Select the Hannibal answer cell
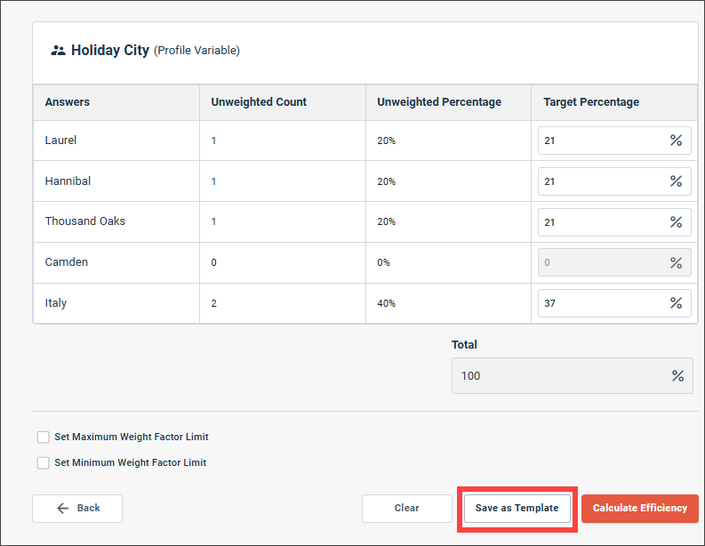705x546 pixels. coord(116,181)
